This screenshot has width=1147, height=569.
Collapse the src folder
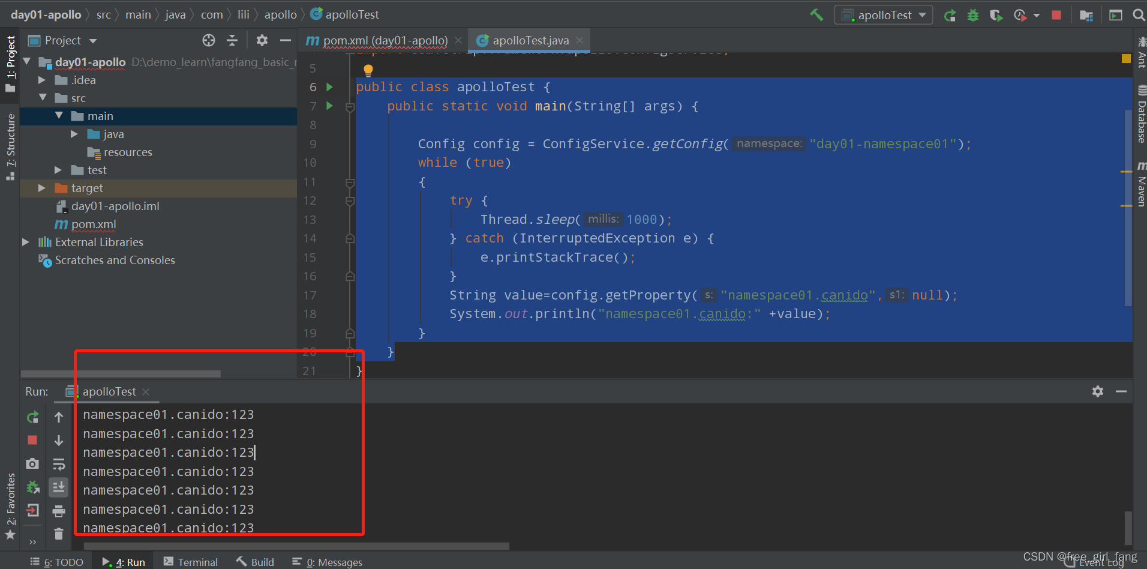tap(43, 97)
